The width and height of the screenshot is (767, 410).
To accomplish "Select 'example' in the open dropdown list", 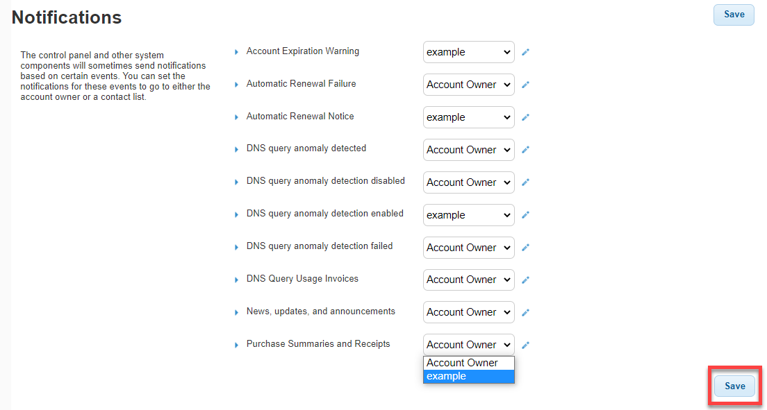I will click(x=468, y=376).
